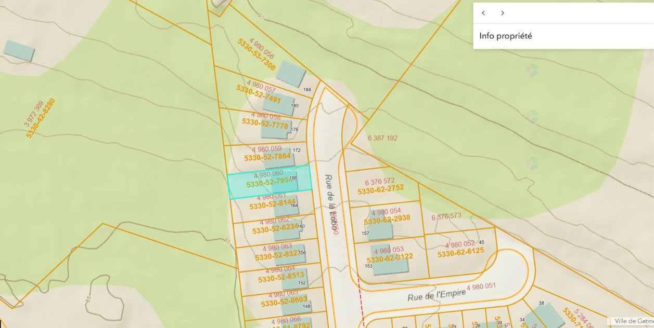Viewport: 654px width, 328px height.
Task: Click the isolated building at far top-left
Action: [x=19, y=51]
